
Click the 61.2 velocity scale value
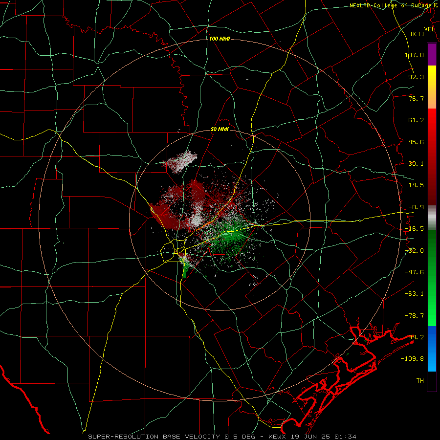(416, 120)
